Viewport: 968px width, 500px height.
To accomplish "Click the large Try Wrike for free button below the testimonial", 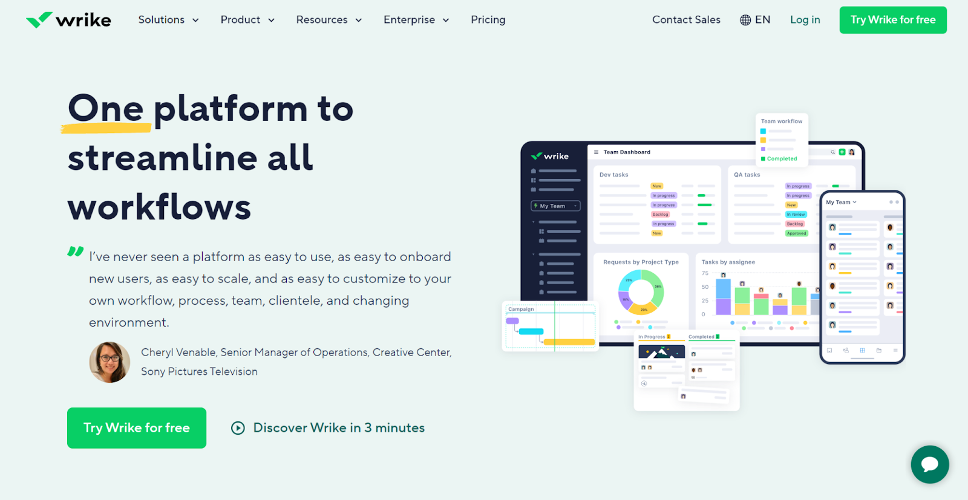I will (x=137, y=428).
